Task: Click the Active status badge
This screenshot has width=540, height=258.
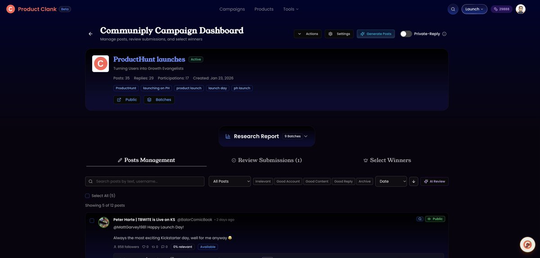Action: [x=196, y=59]
